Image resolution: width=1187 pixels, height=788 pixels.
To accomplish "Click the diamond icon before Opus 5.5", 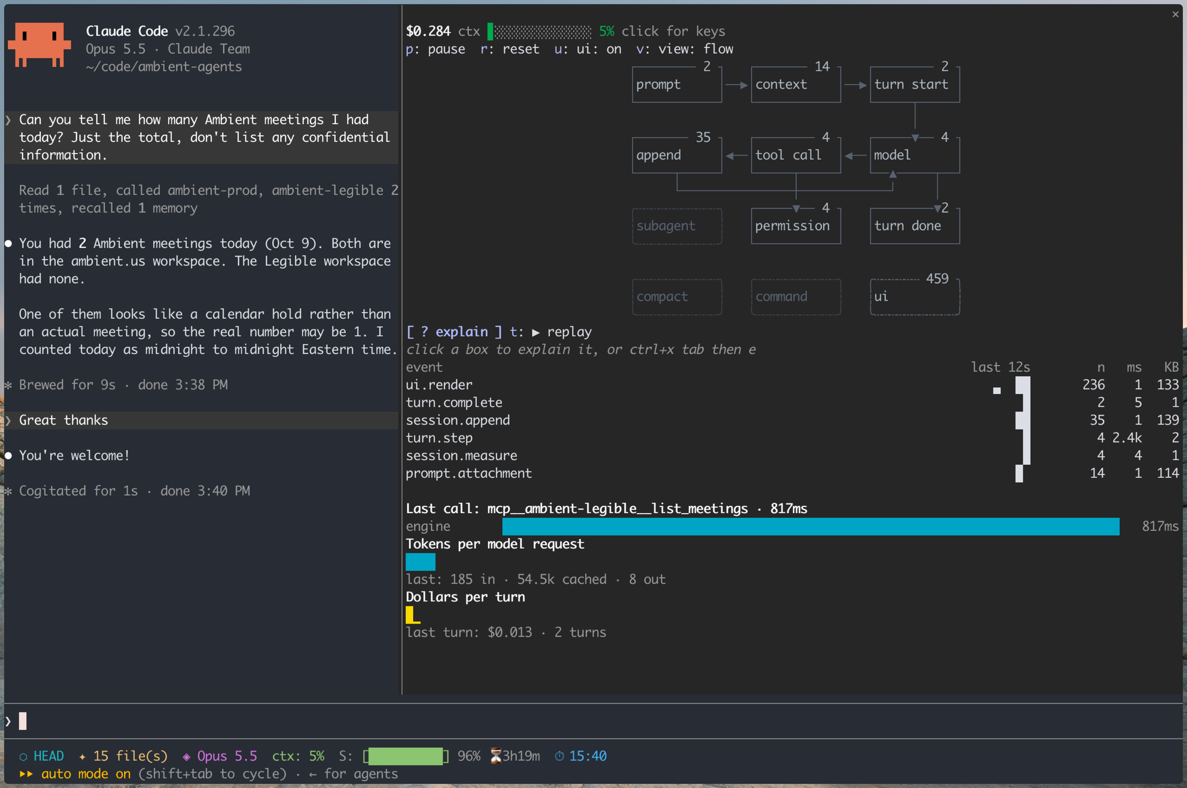I will [x=186, y=757].
